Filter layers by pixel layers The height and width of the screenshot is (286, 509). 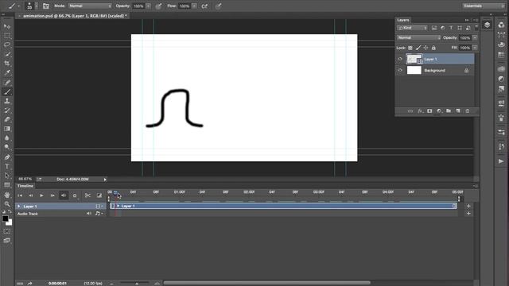coord(434,28)
